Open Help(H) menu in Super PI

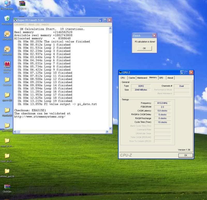[45, 24]
